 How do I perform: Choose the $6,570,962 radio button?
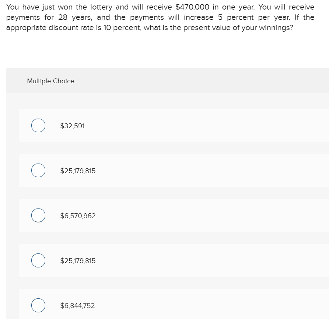(x=38, y=215)
